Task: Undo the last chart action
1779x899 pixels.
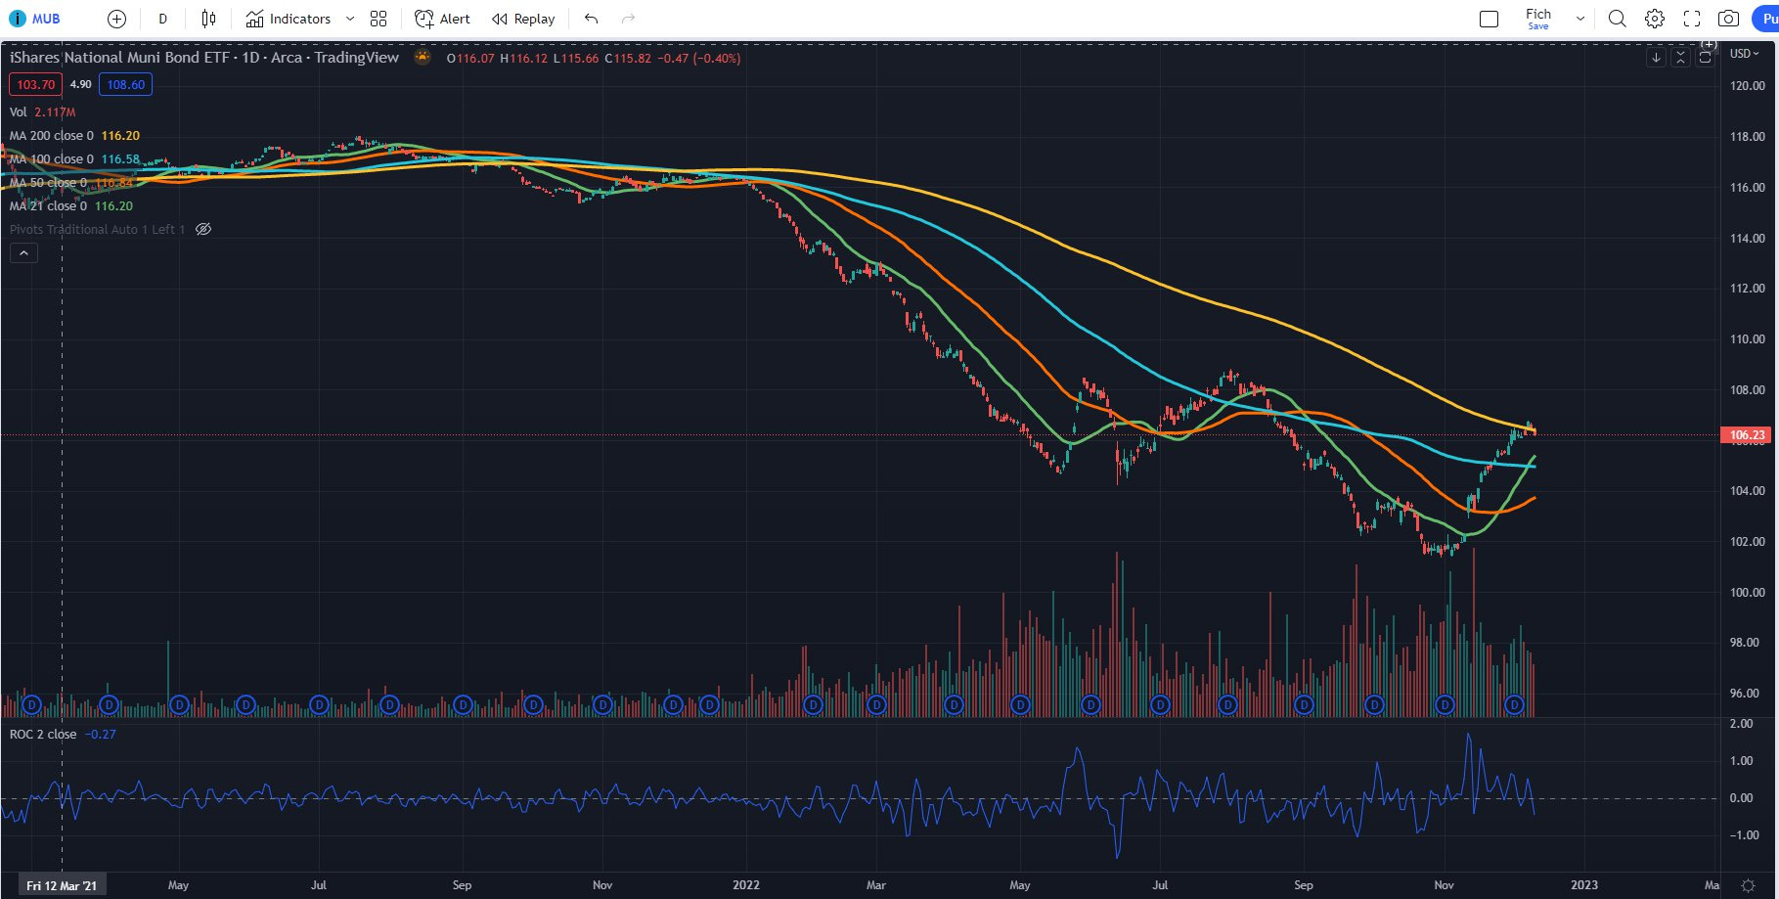Action: click(591, 19)
